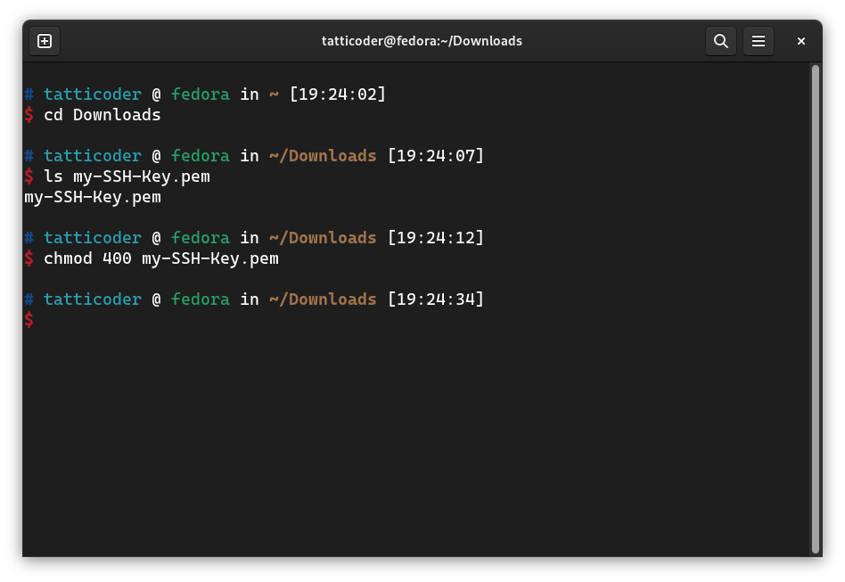Open a new terminal tab

click(45, 41)
